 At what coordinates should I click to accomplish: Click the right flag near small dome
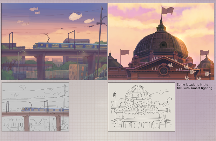205,53
